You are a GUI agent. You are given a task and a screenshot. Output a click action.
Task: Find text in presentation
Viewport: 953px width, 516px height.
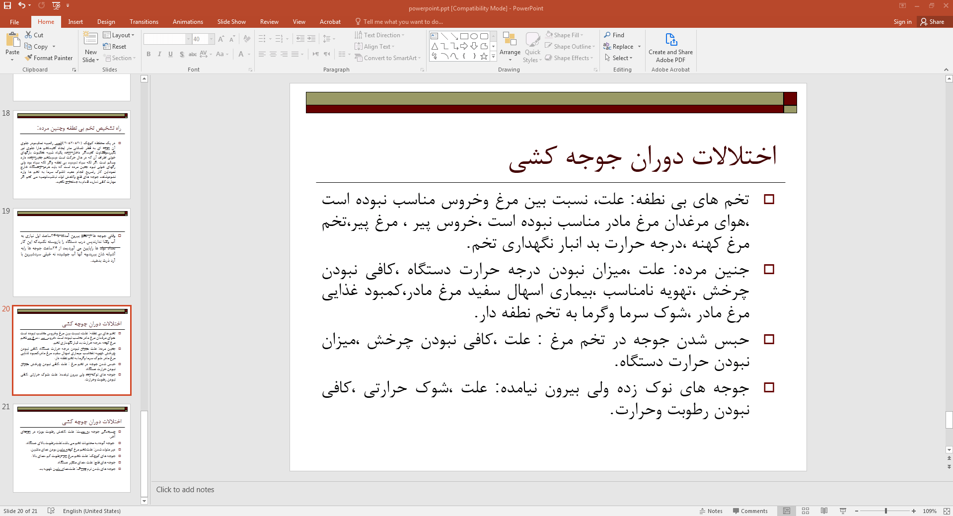coord(614,35)
